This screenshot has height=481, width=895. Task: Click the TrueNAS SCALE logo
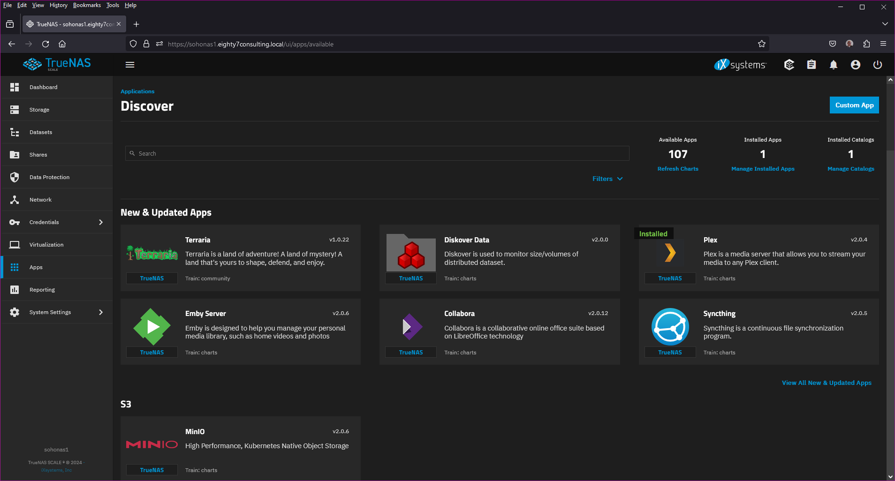point(57,64)
